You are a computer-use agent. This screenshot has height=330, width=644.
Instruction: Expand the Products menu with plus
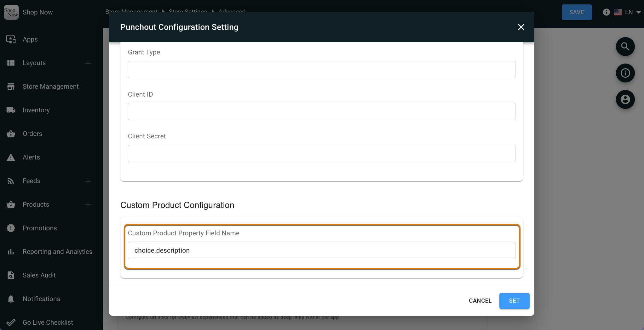click(88, 205)
